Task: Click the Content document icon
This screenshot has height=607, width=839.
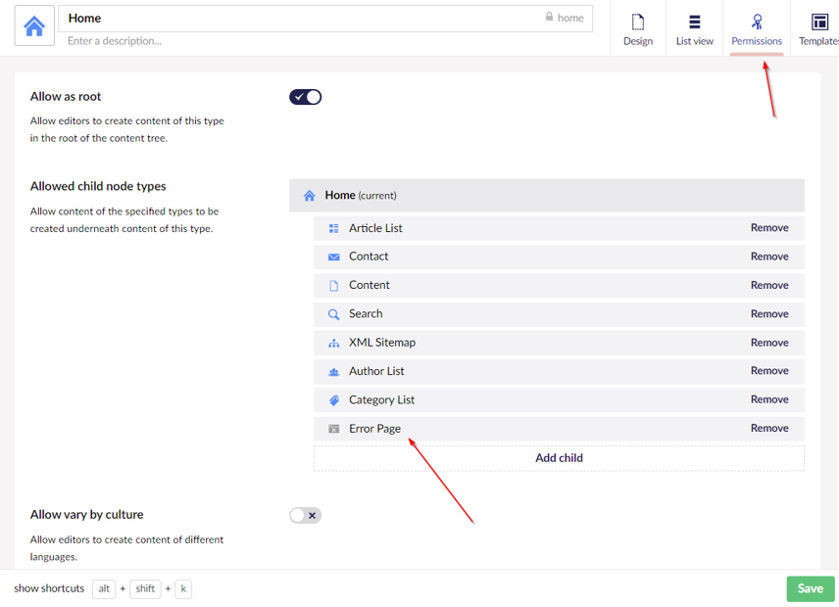Action: 333,286
